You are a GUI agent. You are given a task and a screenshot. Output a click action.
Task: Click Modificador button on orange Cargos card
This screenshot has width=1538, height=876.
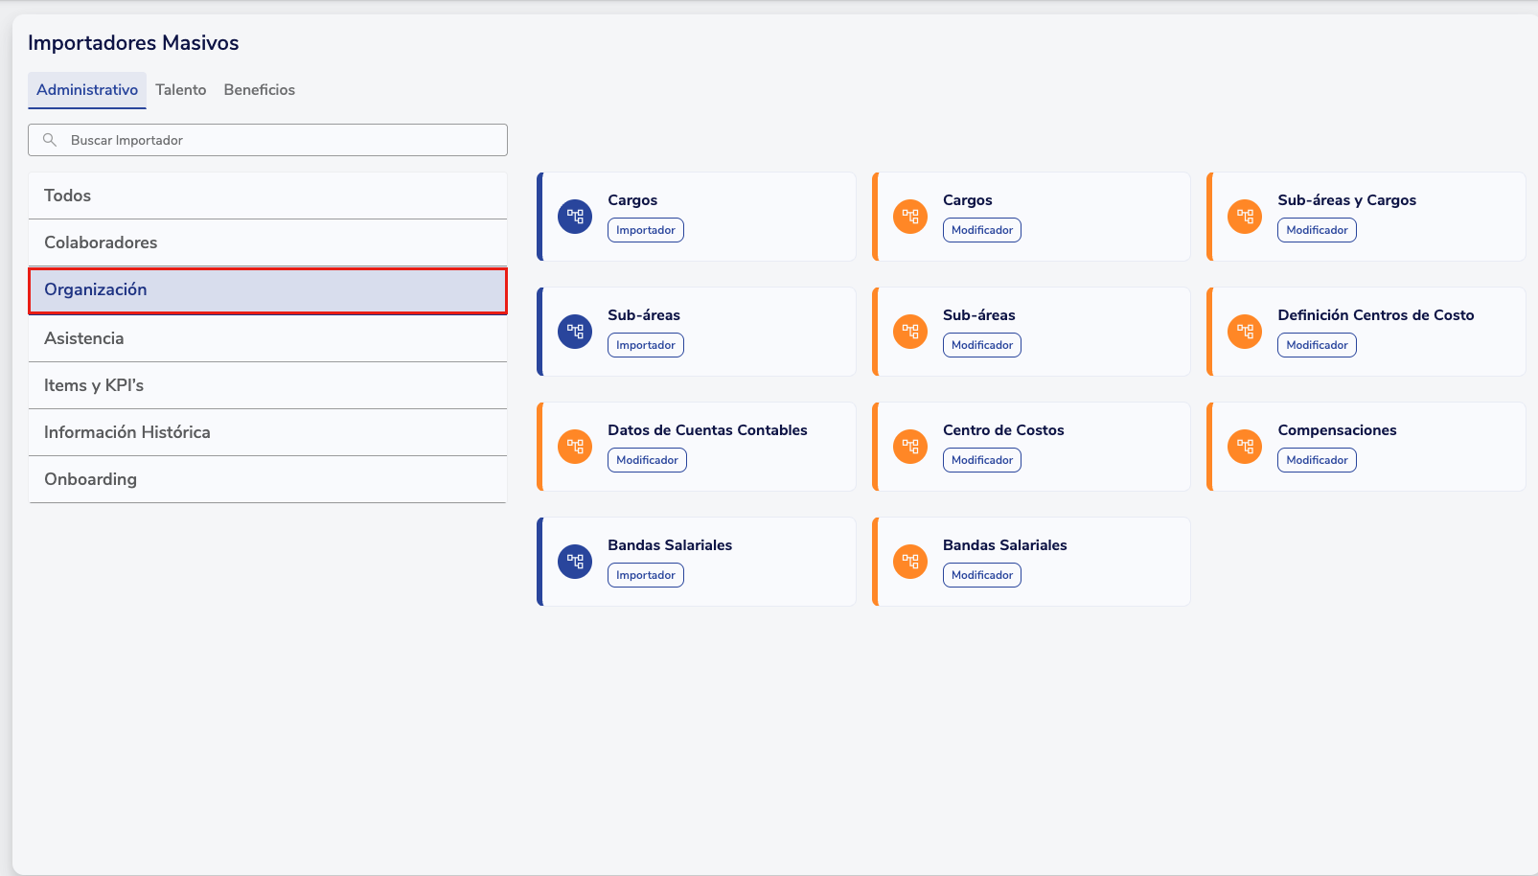[982, 230]
